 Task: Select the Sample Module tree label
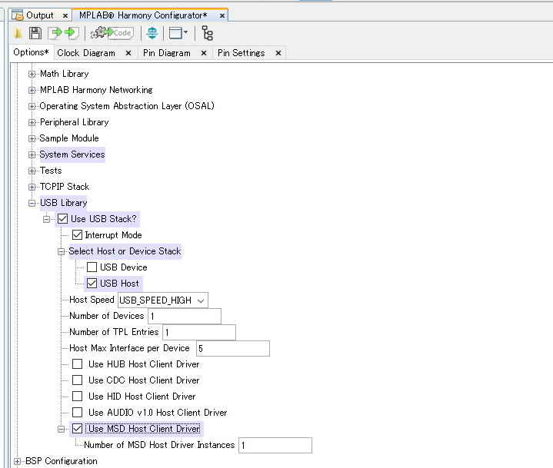[x=69, y=138]
